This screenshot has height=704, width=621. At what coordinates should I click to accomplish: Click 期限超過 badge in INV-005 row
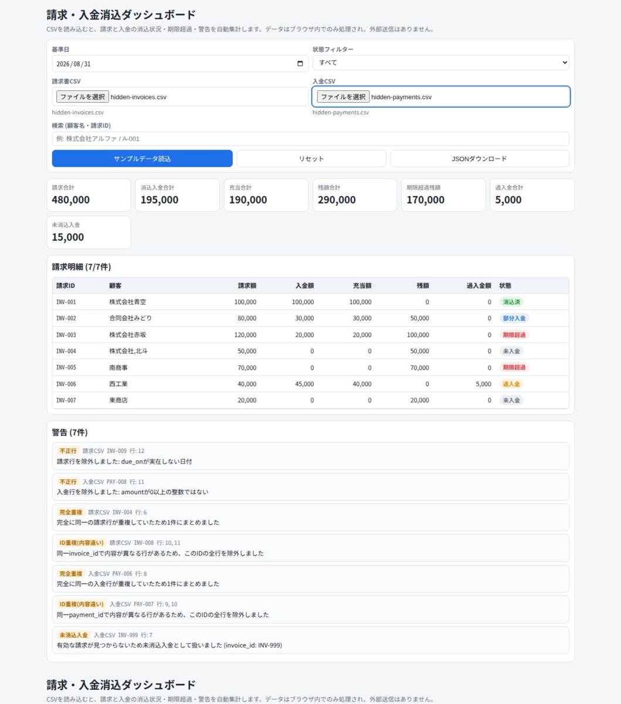[x=514, y=368]
